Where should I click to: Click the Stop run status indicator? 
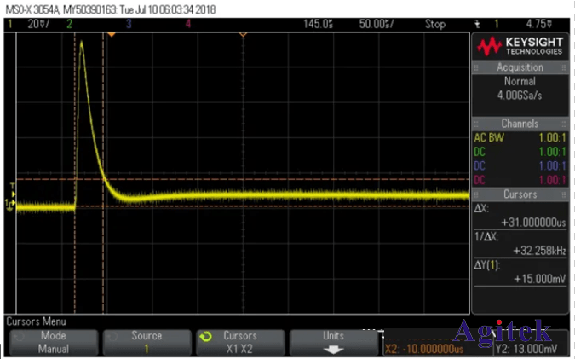pyautogui.click(x=434, y=24)
